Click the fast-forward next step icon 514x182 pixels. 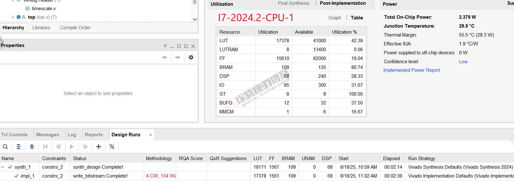pos(85,147)
